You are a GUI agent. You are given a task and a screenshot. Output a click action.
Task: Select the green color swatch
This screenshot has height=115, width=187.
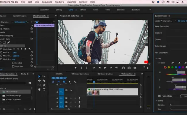tap(172, 68)
